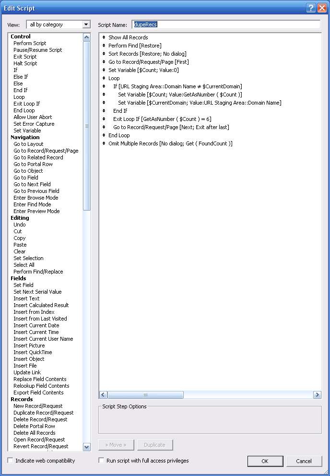Image resolution: width=330 pixels, height=476 pixels.
Task: Click the drag handle beside the End If step
Action: [104, 111]
